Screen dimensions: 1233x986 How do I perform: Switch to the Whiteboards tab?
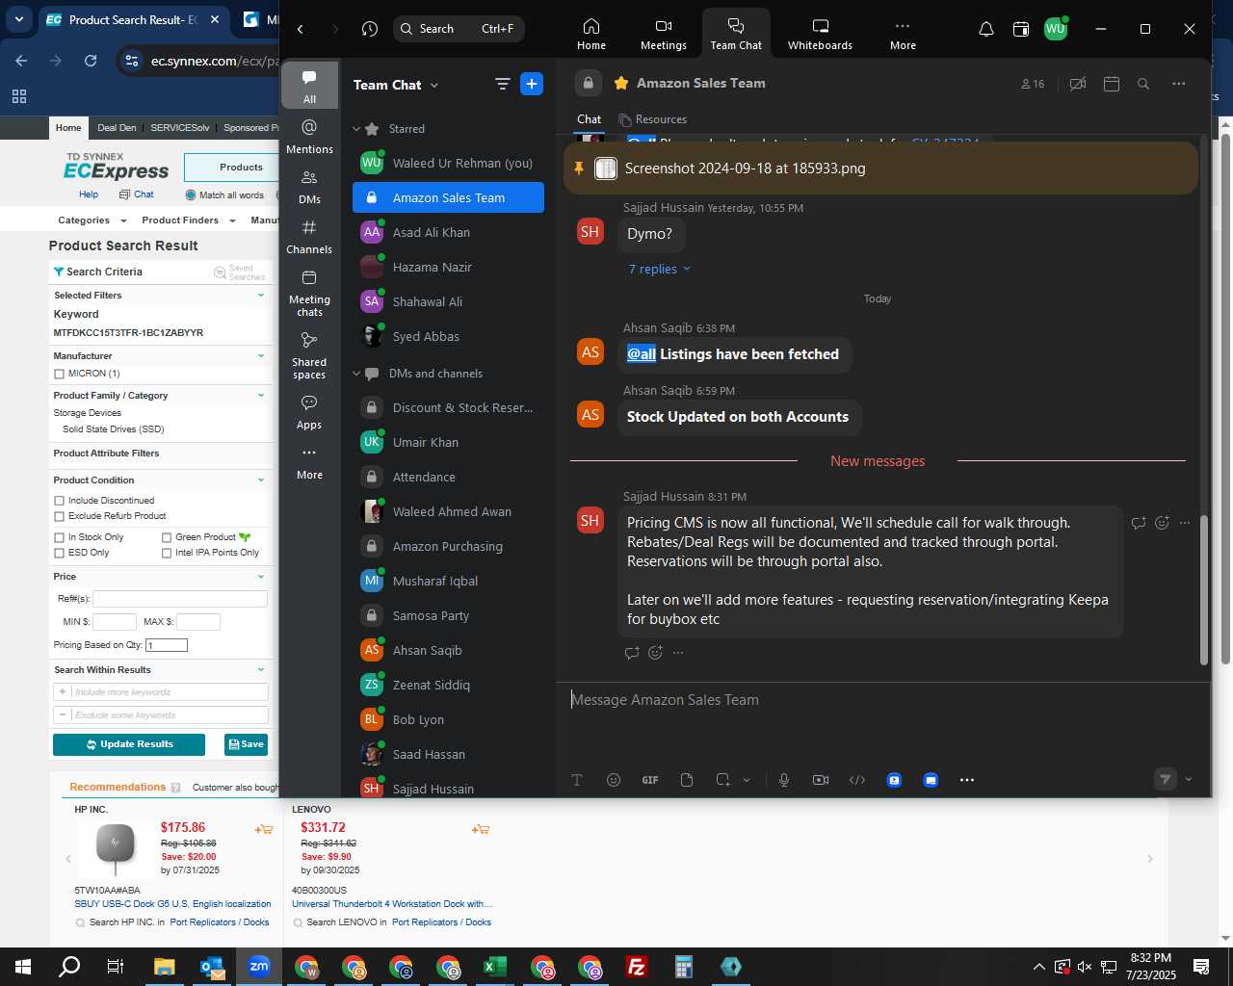[x=820, y=34]
